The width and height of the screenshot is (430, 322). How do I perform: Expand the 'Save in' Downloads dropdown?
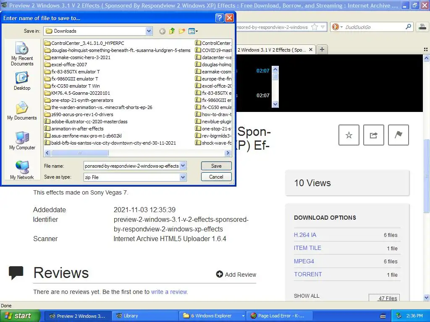point(149,31)
